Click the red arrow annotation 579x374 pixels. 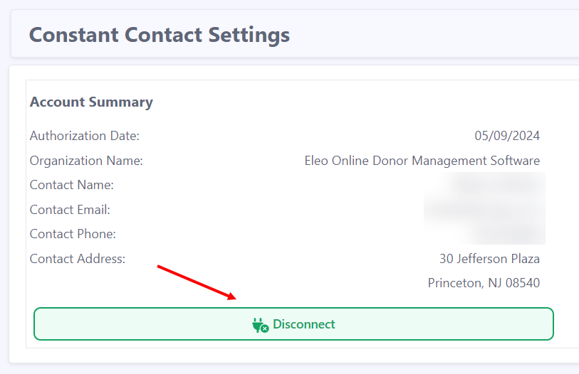click(197, 282)
